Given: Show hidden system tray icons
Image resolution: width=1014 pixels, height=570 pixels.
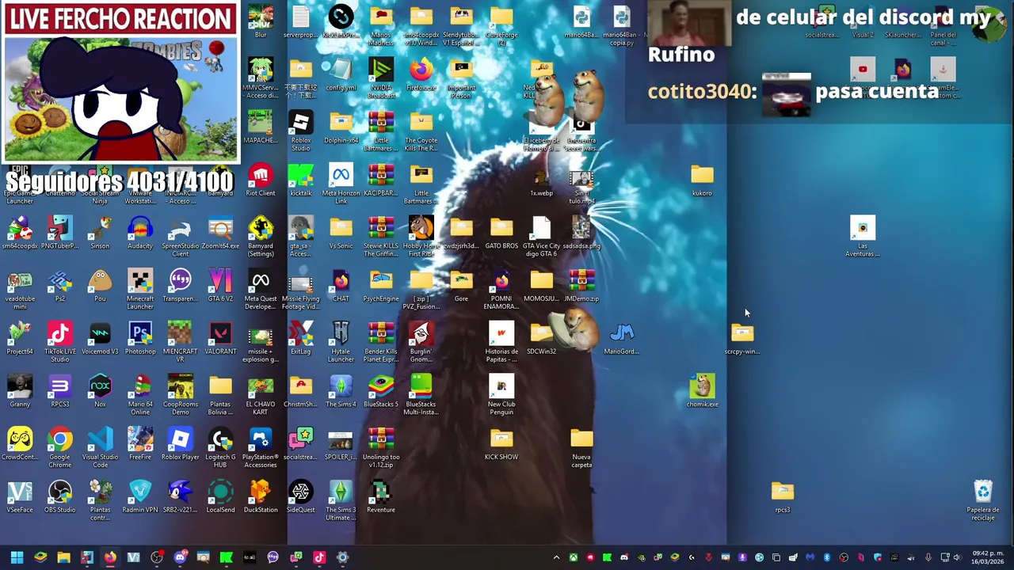Looking at the screenshot, I should 556,557.
